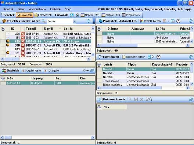Open column chooser in Események grid
This screenshot has width=194, height=145.
[x=99, y=64]
